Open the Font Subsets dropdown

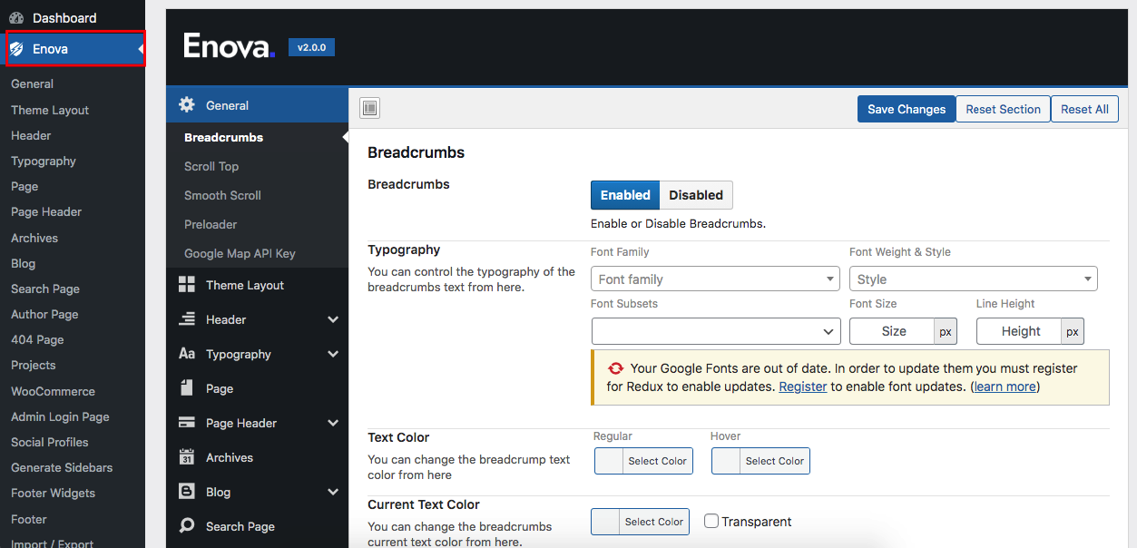click(x=715, y=331)
